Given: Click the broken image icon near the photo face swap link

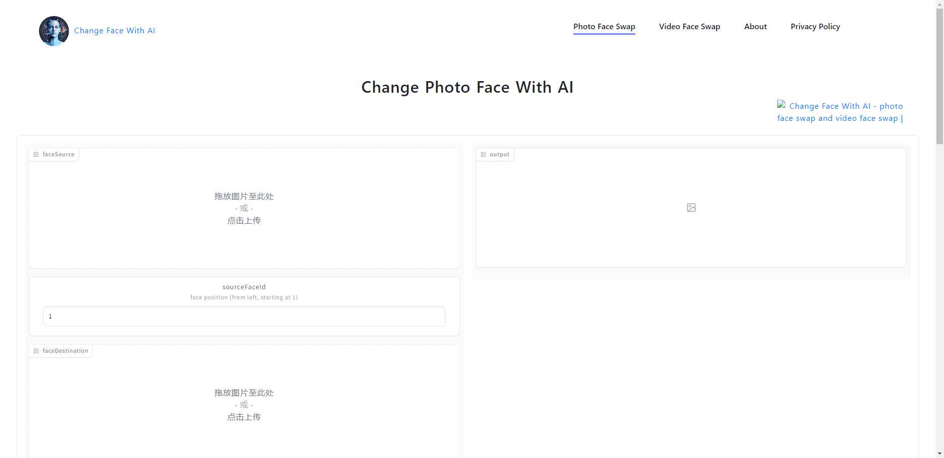Looking at the screenshot, I should (781, 105).
